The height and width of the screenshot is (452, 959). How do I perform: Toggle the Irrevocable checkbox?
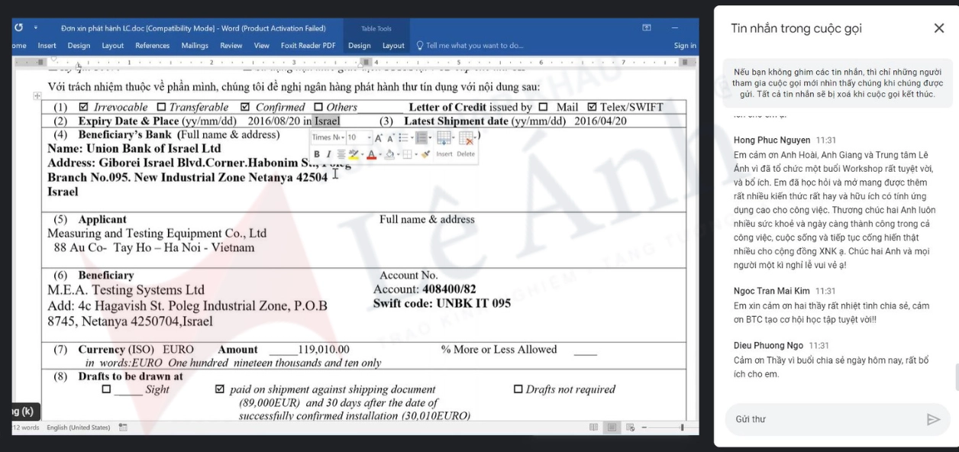click(x=84, y=108)
